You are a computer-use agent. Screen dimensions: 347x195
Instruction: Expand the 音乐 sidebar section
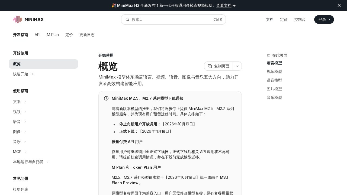point(25,142)
